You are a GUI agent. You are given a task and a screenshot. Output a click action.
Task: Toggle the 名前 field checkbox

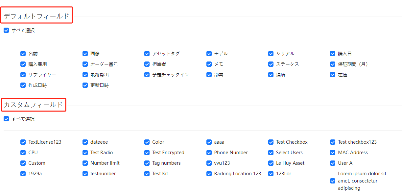(x=23, y=54)
